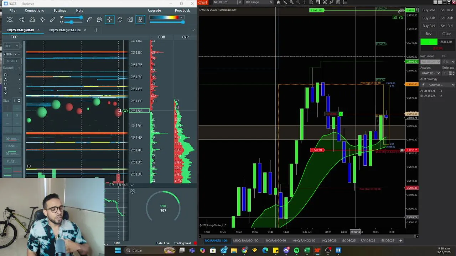
Task: Open the Account PAAPEX dropdown
Action: pos(430,73)
